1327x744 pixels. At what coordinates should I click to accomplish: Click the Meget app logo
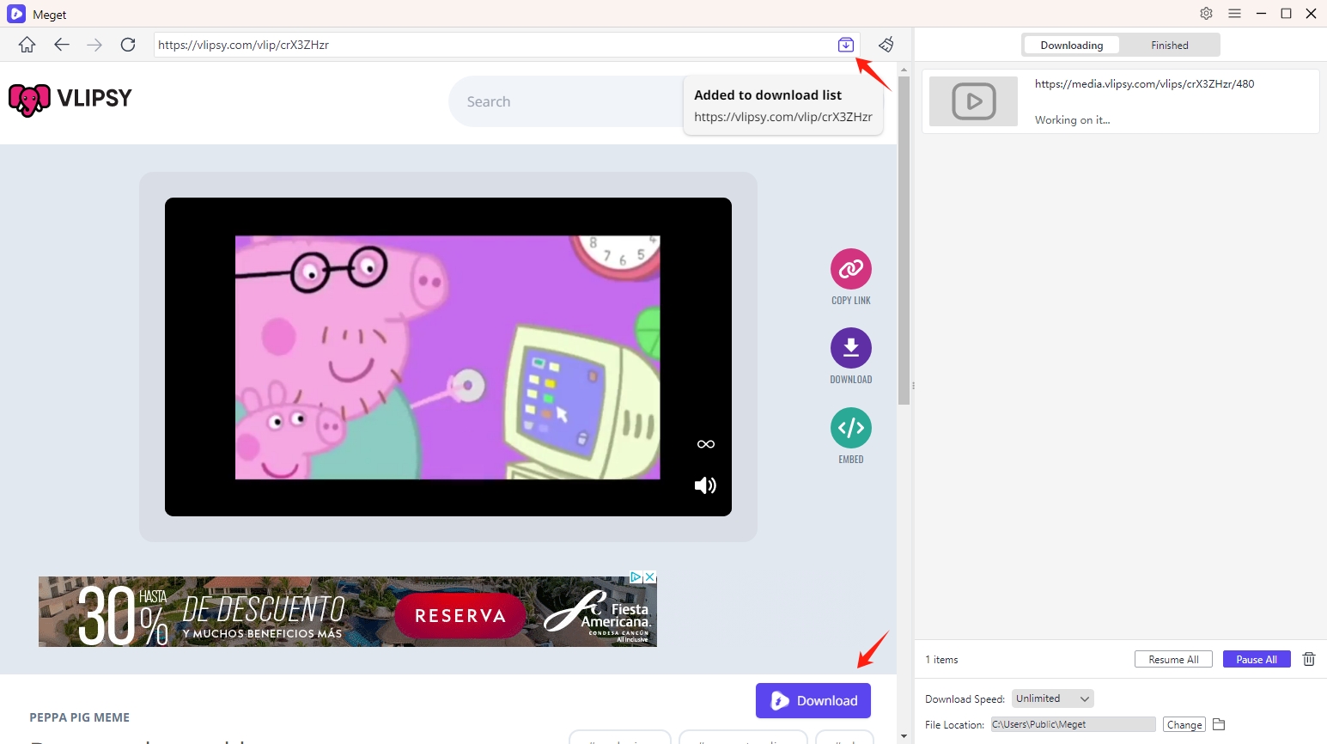tap(15, 14)
